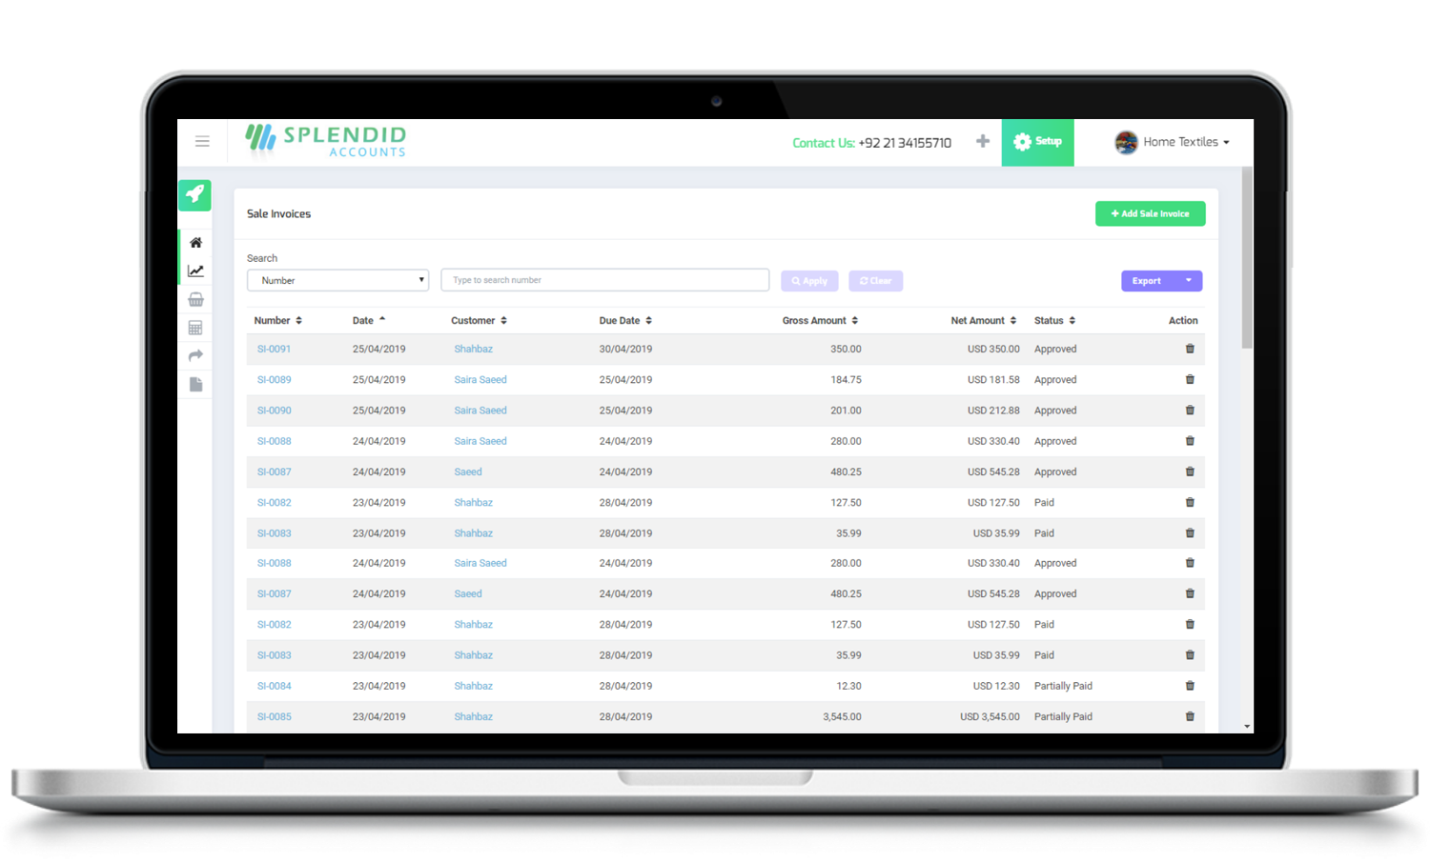Screen dimensions: 1430x863
Task: Open the Setup menu
Action: point(1037,142)
